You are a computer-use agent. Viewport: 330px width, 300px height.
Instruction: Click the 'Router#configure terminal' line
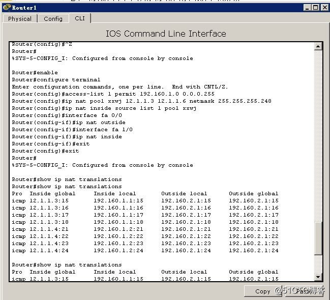(56, 80)
